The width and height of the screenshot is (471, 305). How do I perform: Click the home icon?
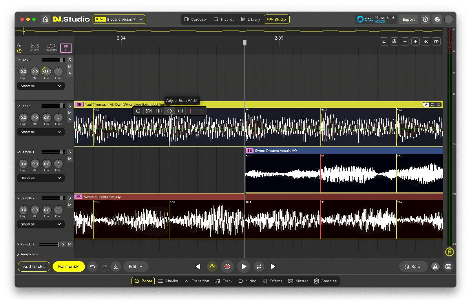click(x=46, y=19)
